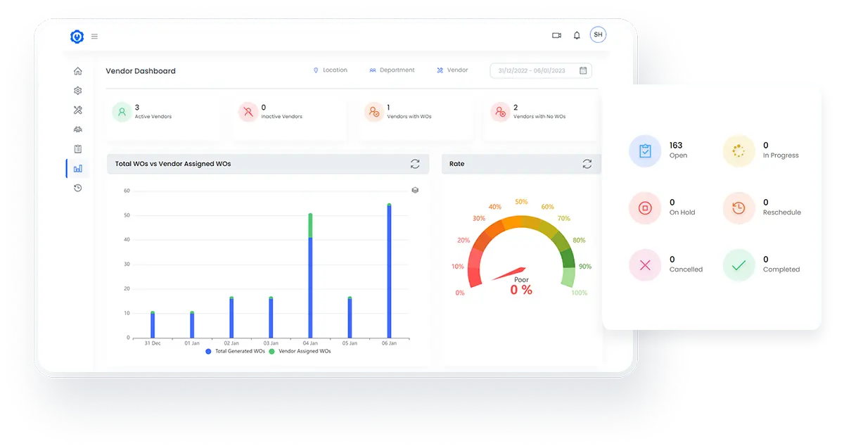Viewport: 844px width, 446px height.
Task: Open the clipboard sidebar icon
Action: (78, 148)
